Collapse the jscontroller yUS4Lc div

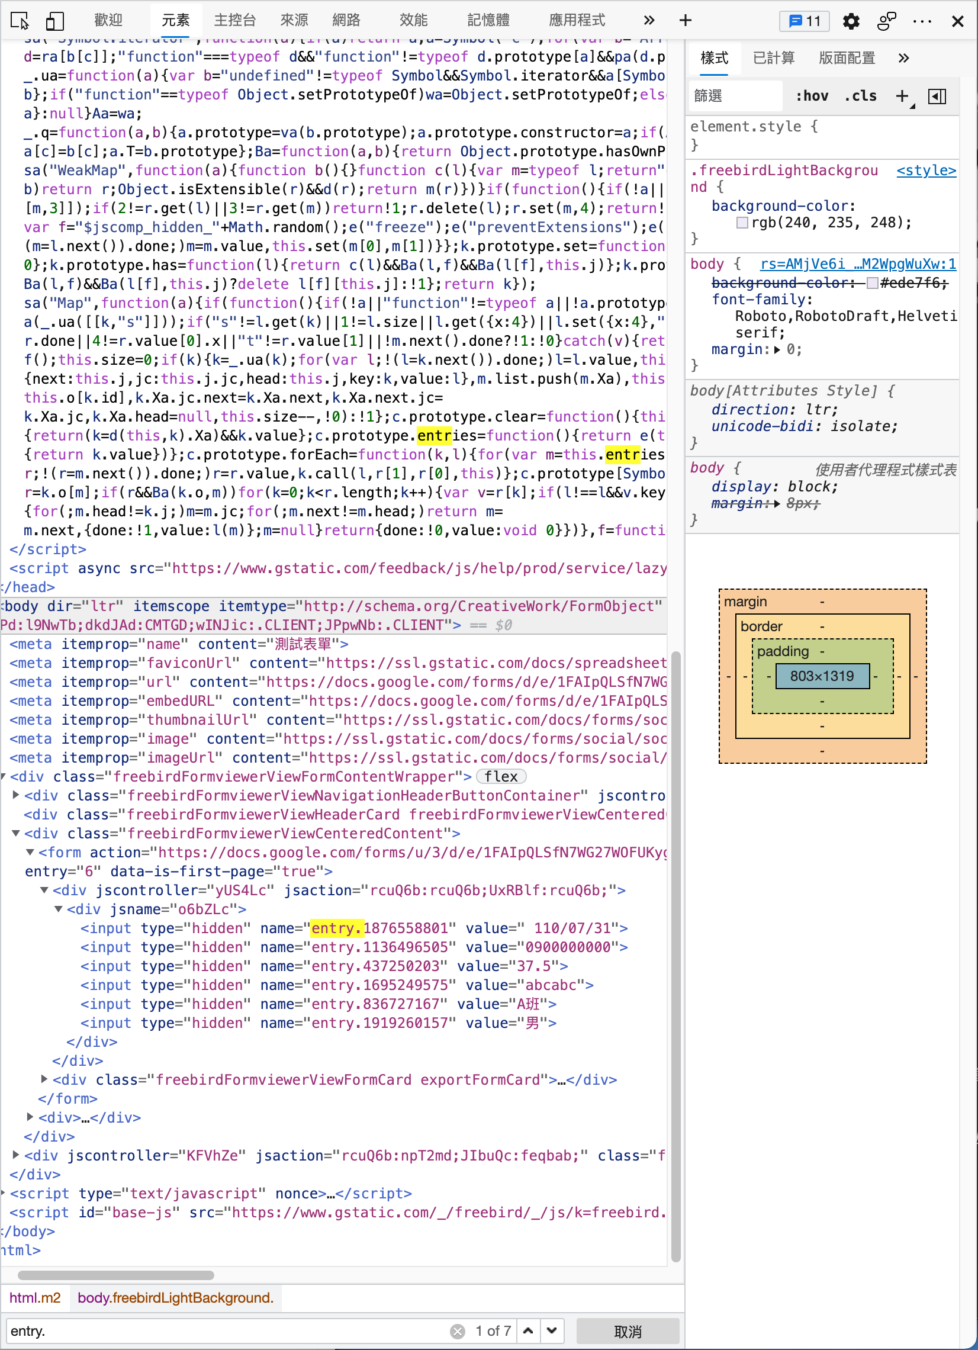pyautogui.click(x=44, y=891)
